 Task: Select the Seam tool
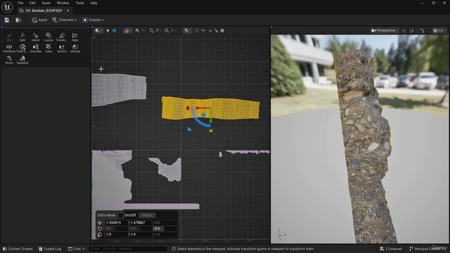click(x=49, y=48)
